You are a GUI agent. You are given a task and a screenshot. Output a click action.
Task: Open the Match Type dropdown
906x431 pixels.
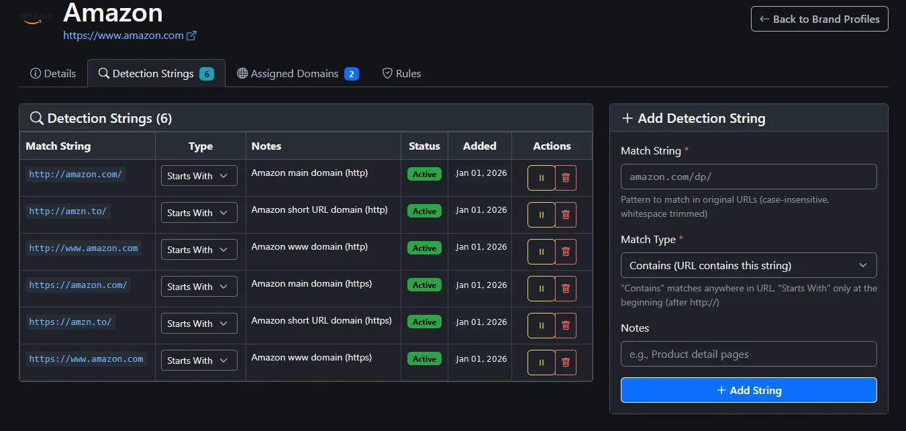(x=748, y=265)
